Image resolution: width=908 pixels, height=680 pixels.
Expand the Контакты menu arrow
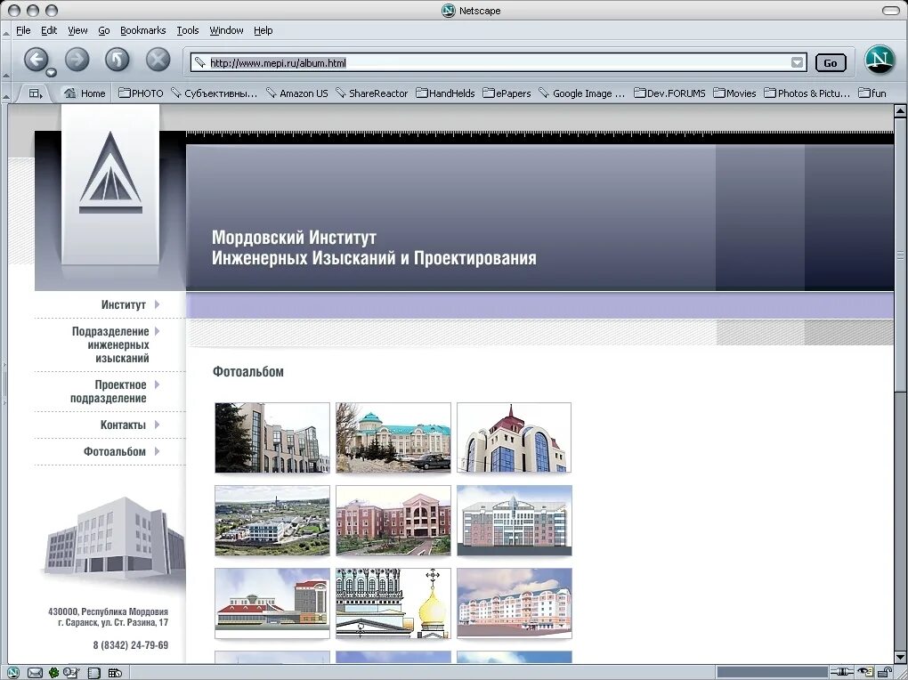click(x=158, y=425)
